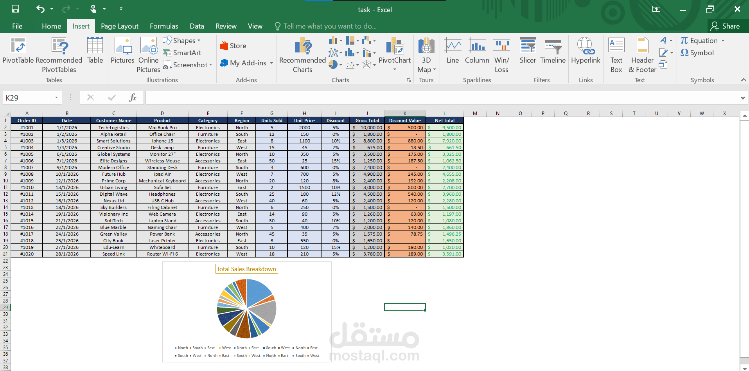Open the File menu
Image resolution: width=749 pixels, height=371 pixels.
(17, 26)
